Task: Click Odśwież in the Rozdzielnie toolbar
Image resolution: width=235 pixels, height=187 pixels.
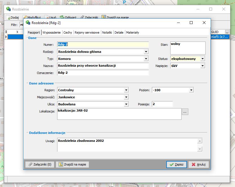Action: [x=68, y=17]
